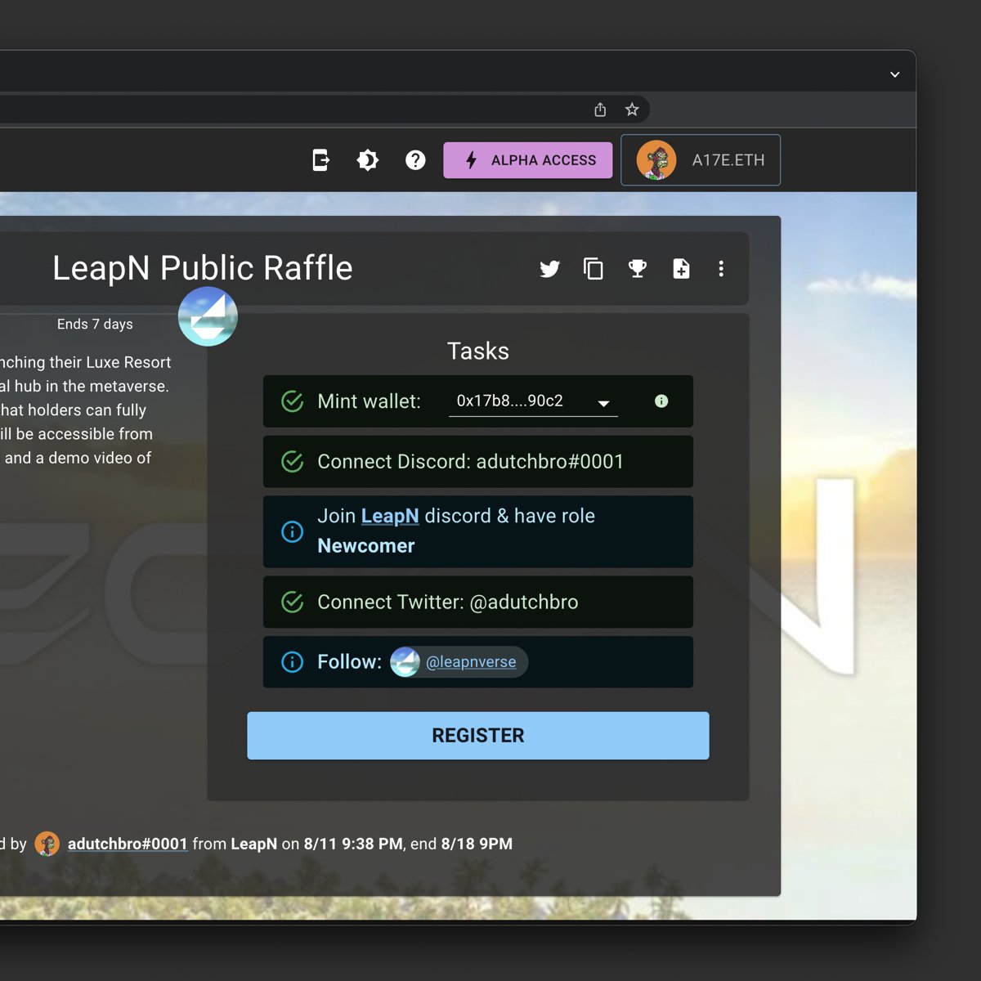
Task: Toggle dark mode brightness icon
Action: pos(368,160)
